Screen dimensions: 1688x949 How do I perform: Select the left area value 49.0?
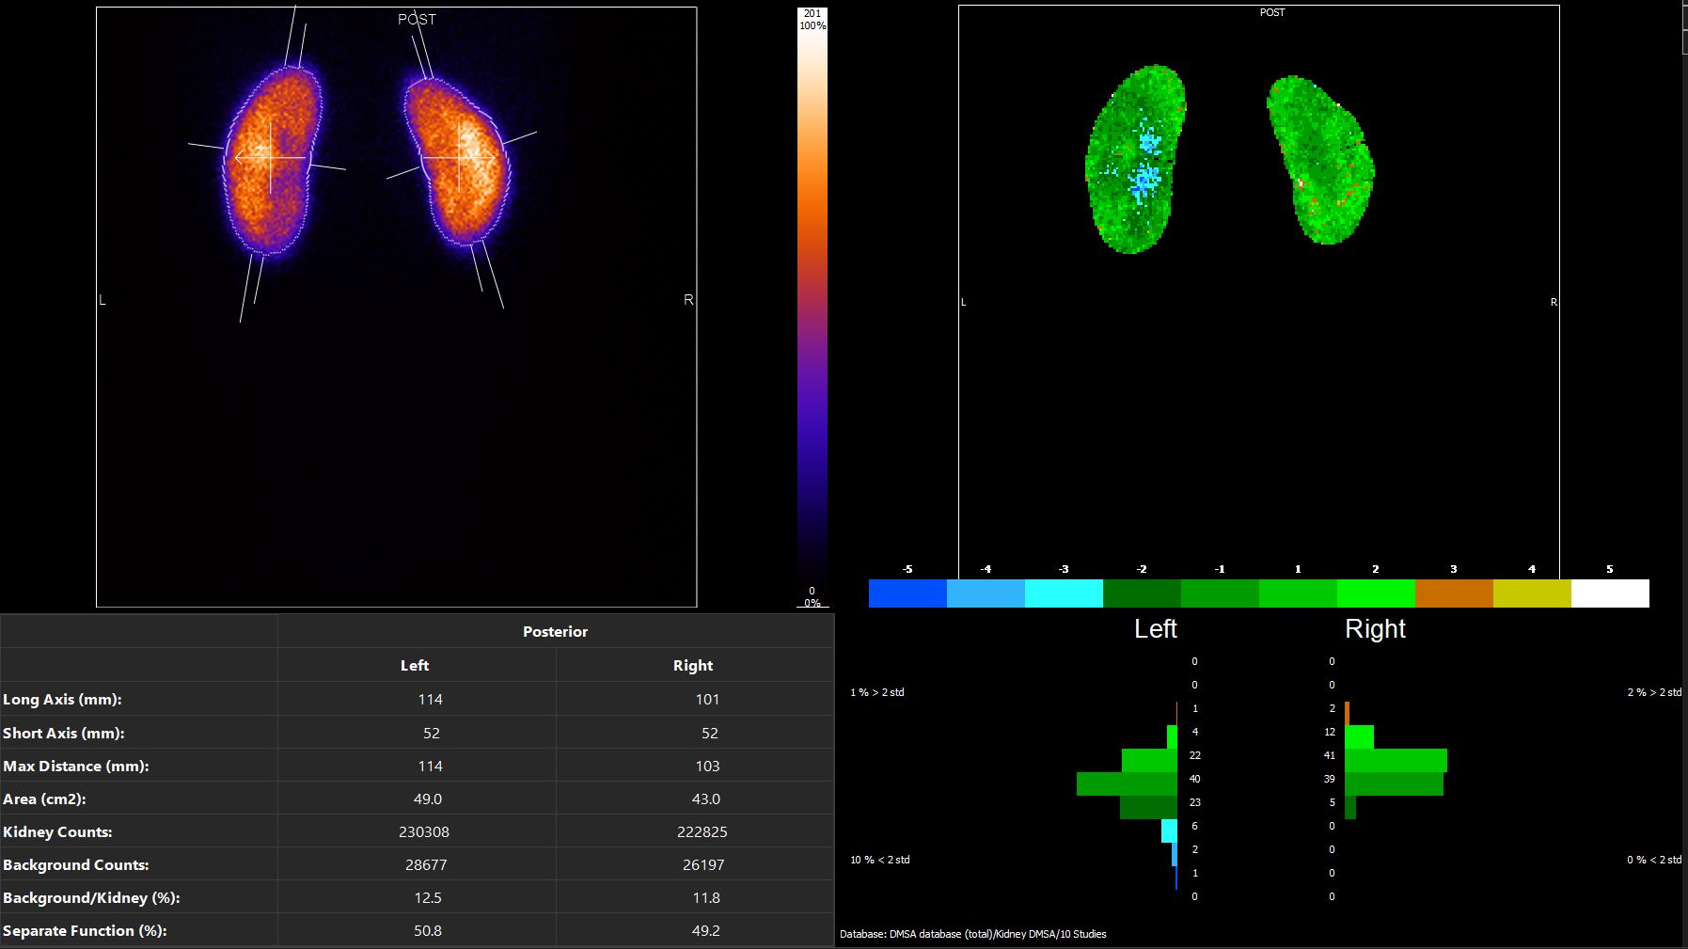(x=428, y=799)
